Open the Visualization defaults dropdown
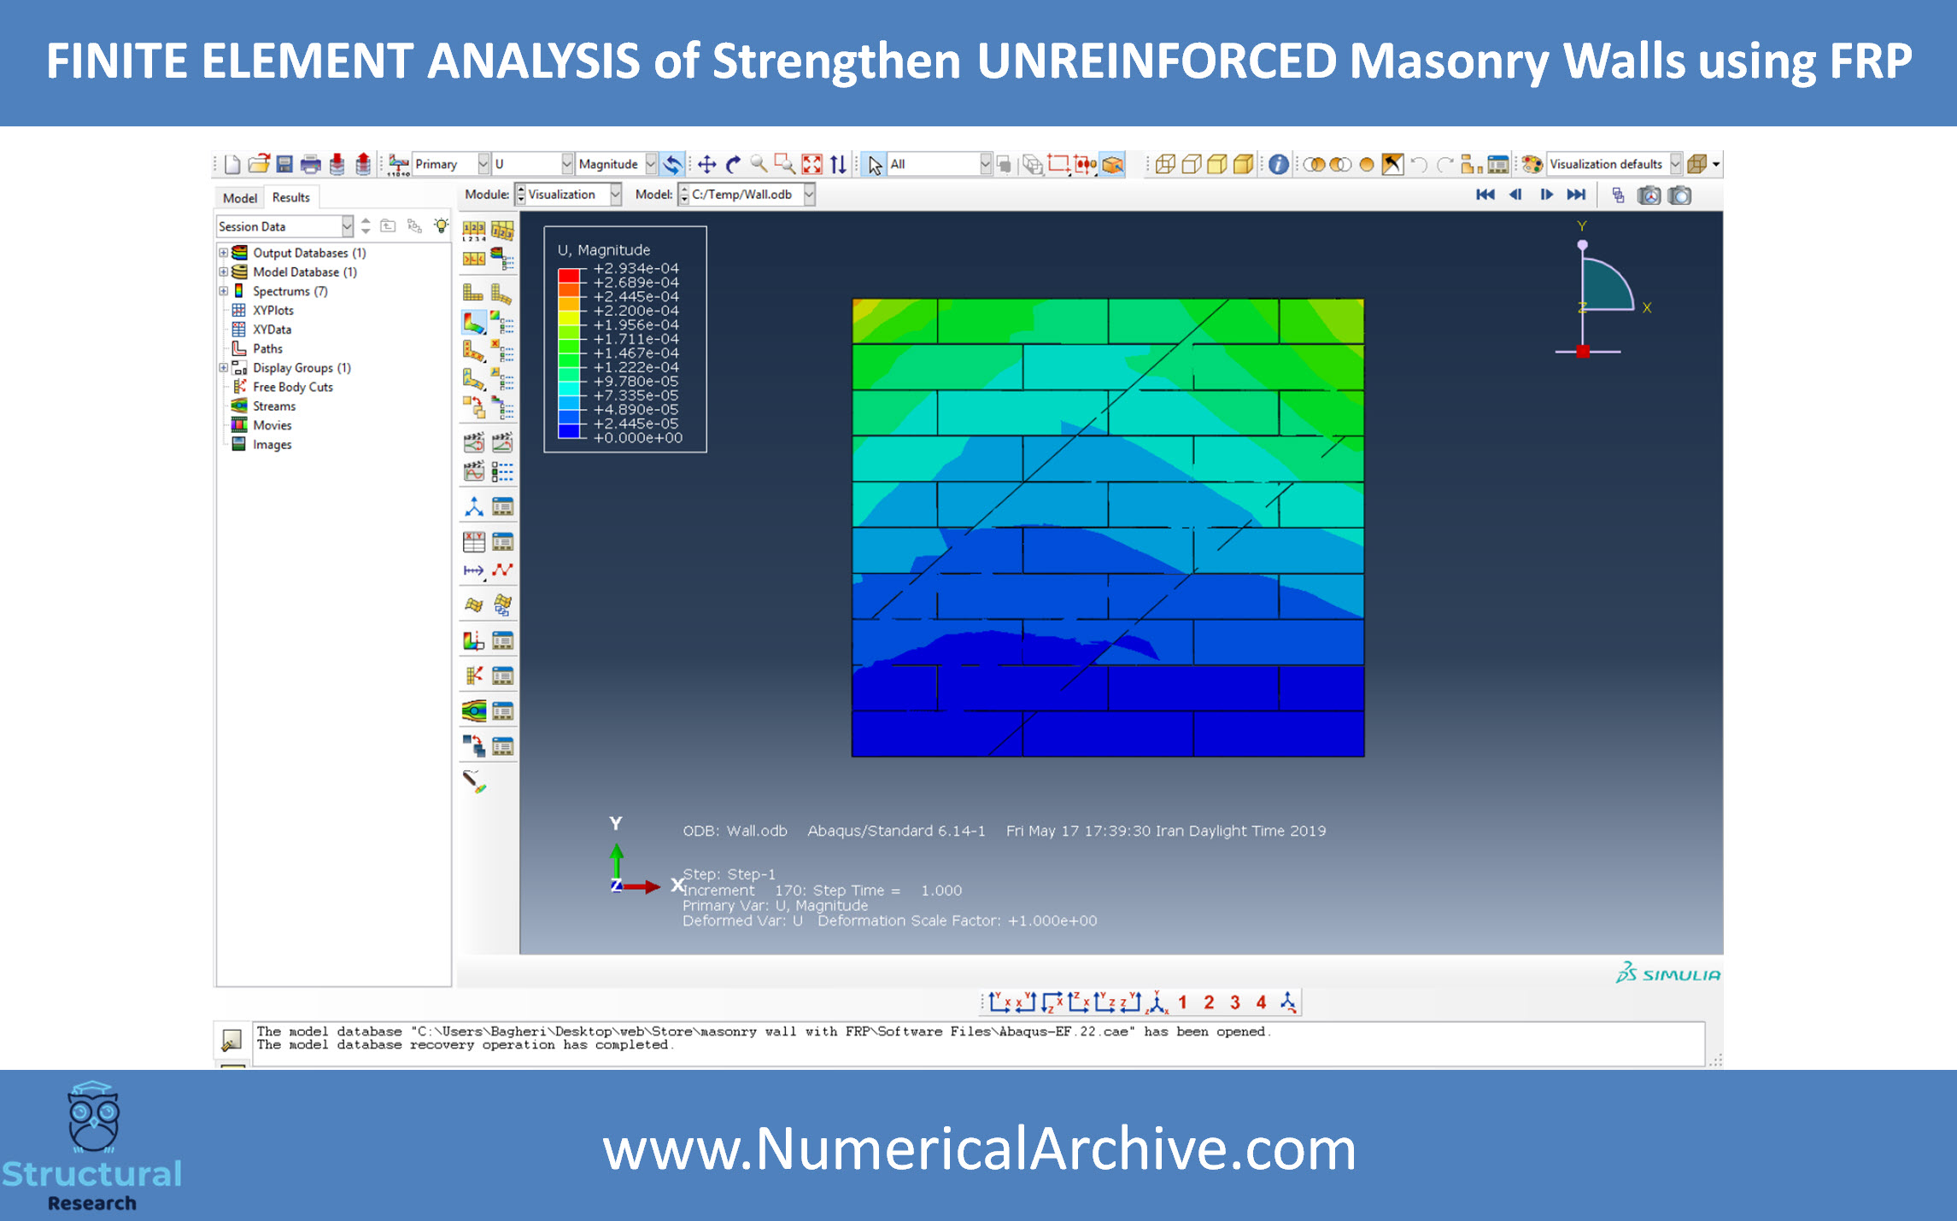Viewport: 1957px width, 1221px height. (1675, 164)
